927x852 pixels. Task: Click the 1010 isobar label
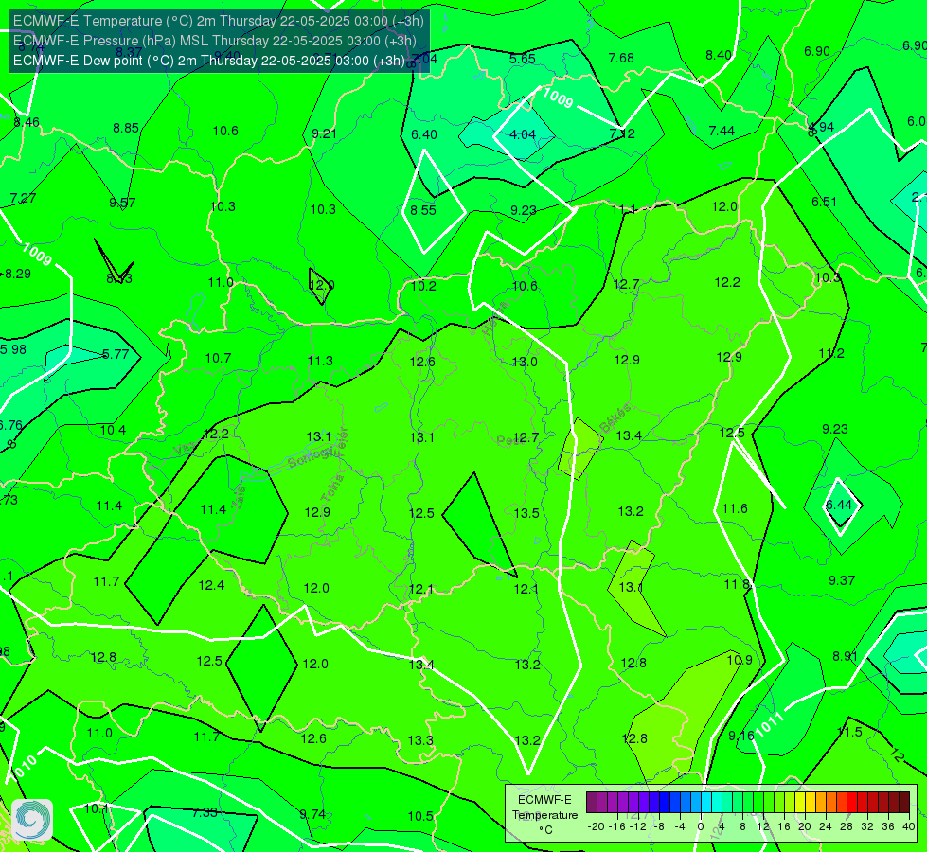pos(24,768)
